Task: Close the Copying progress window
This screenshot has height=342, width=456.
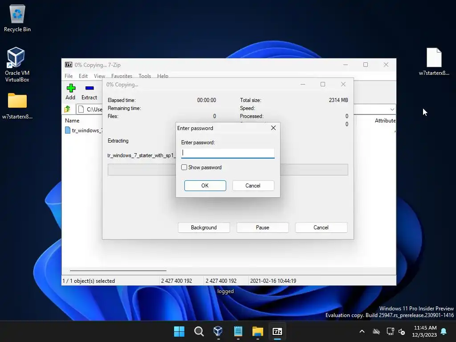Action: [343, 84]
